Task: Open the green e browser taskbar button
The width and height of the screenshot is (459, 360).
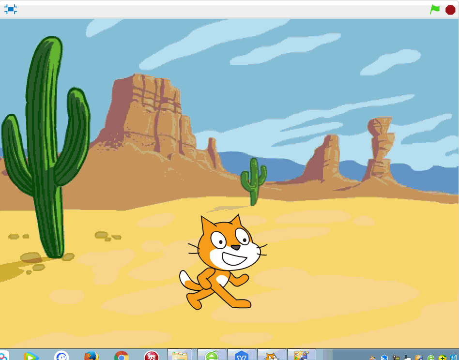Action: [x=212, y=355]
